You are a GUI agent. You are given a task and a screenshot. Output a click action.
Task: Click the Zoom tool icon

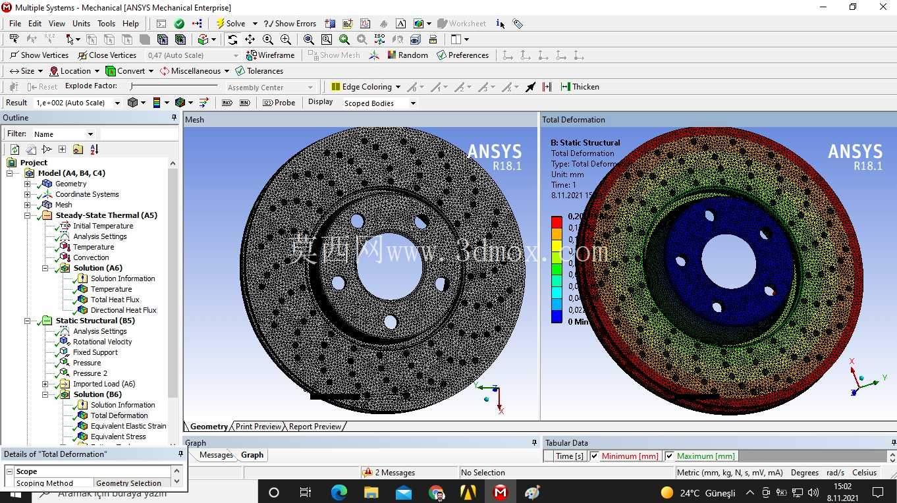[268, 40]
